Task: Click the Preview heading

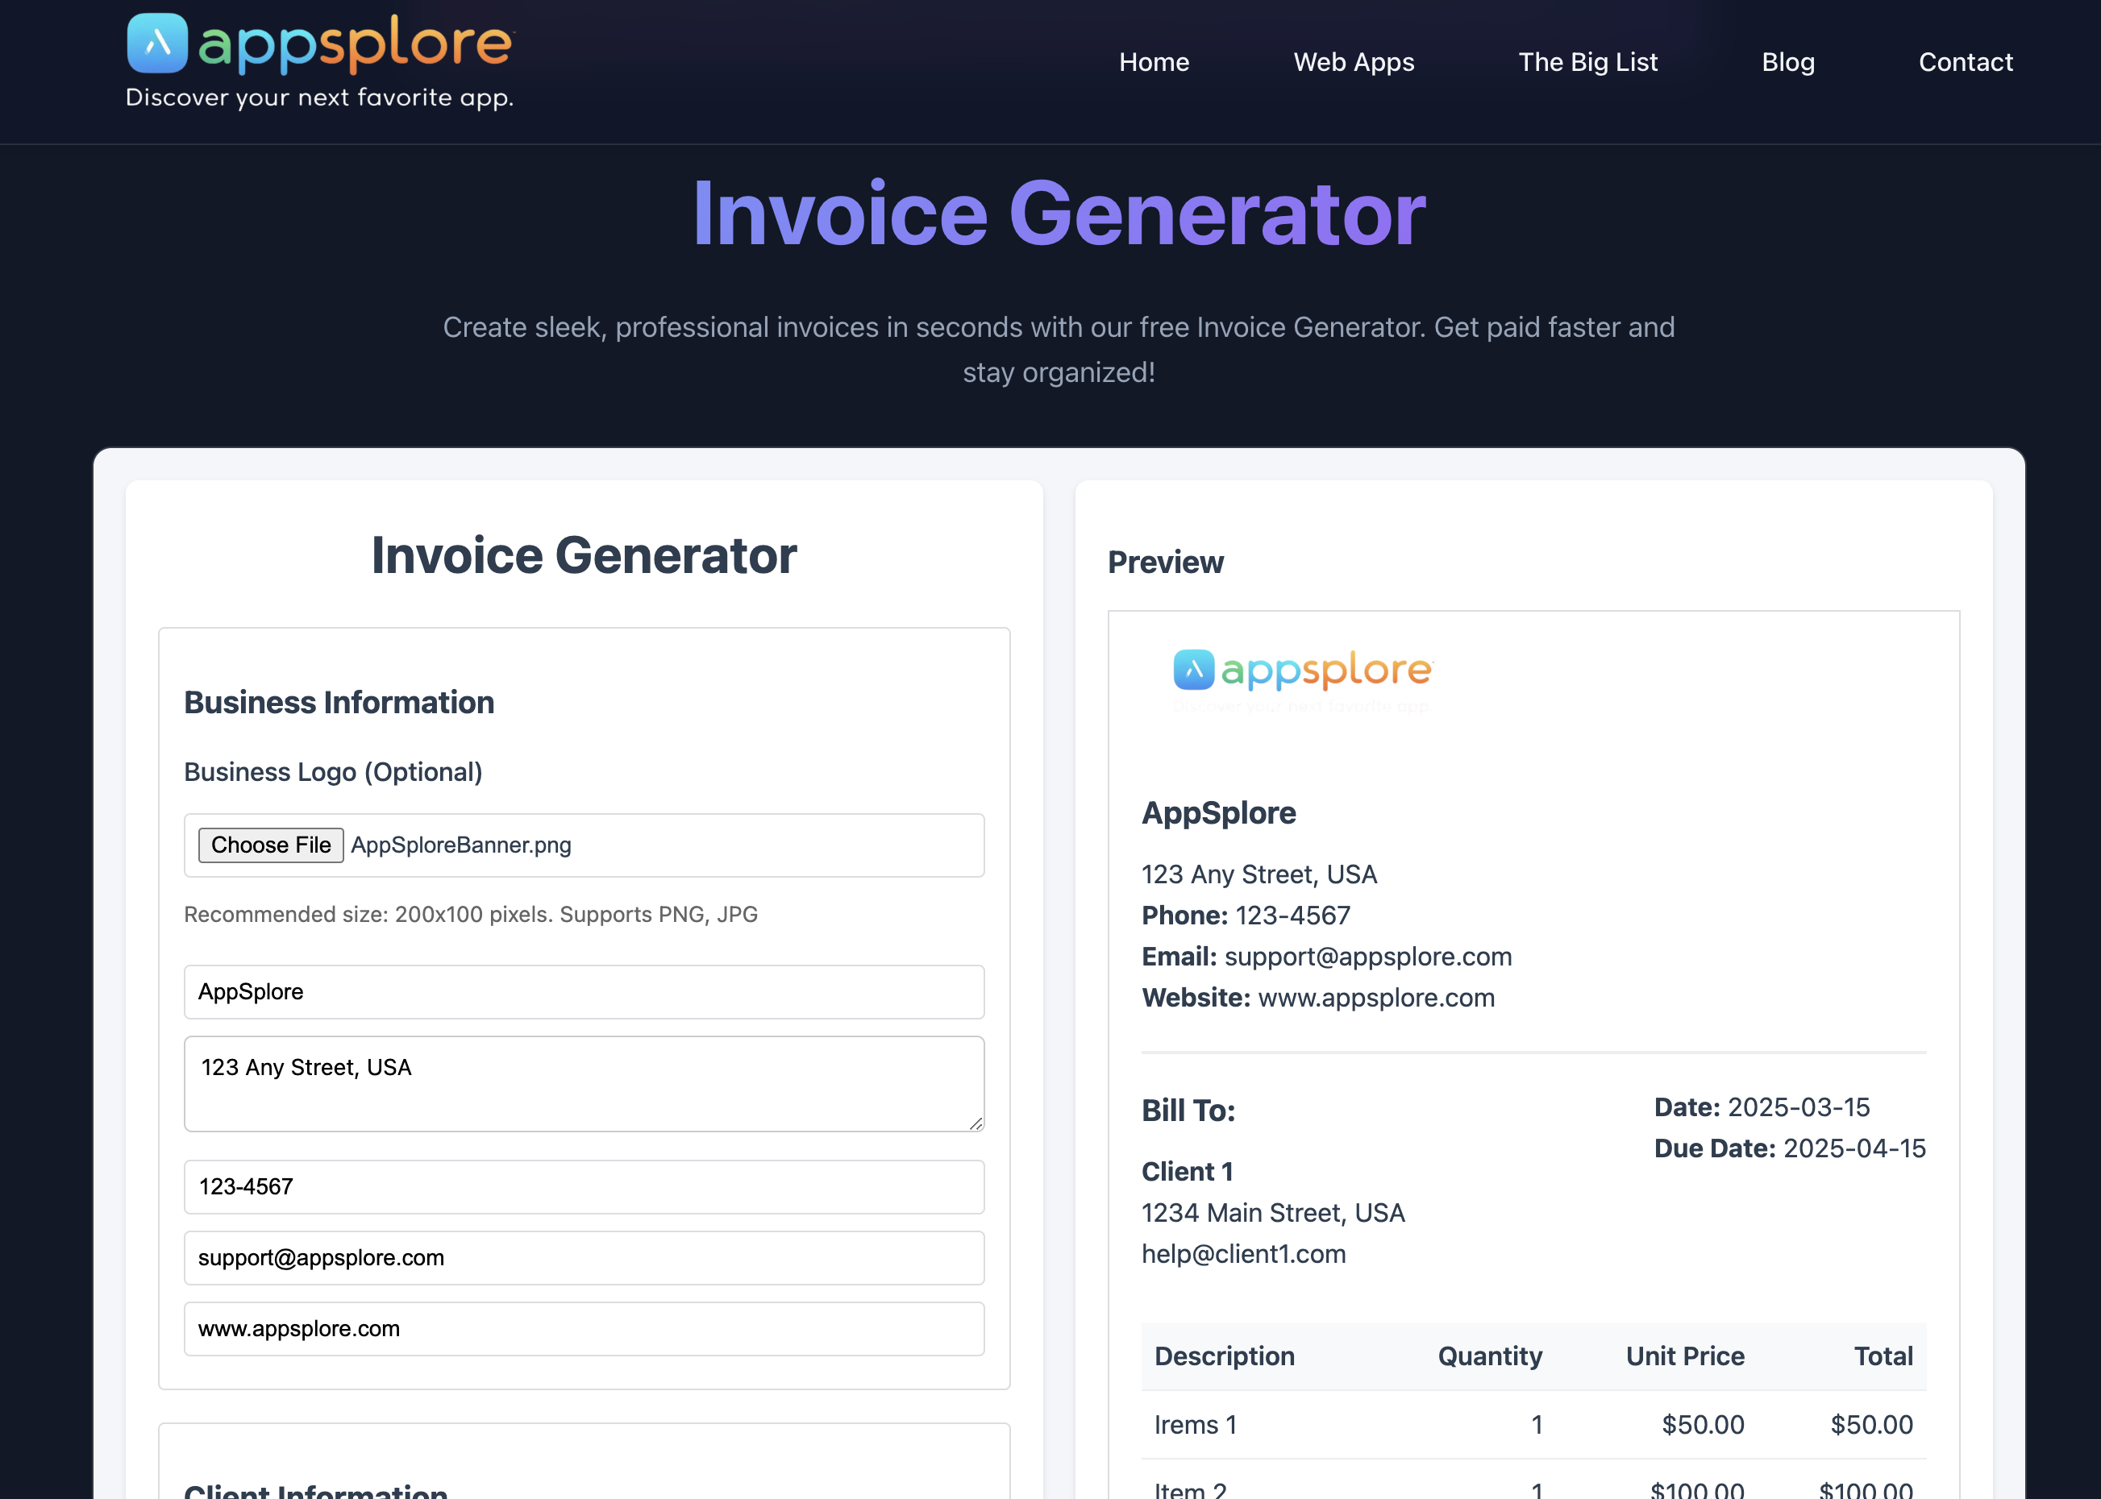Action: (1165, 563)
